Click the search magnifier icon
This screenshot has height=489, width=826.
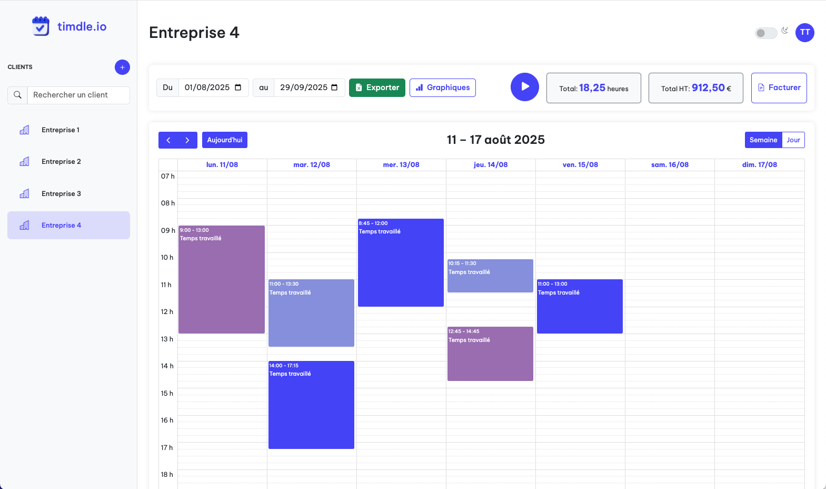pyautogui.click(x=17, y=95)
